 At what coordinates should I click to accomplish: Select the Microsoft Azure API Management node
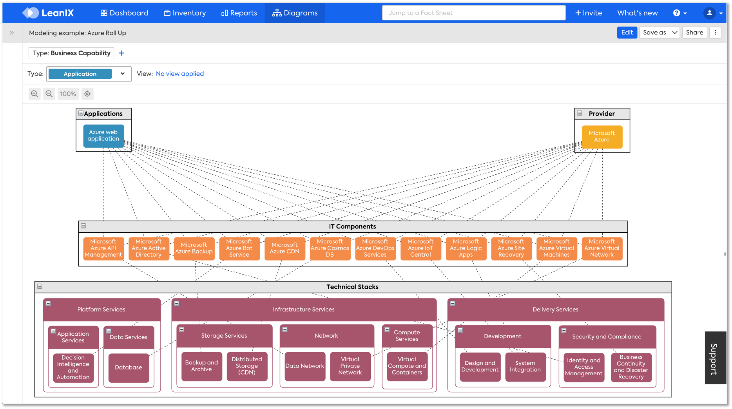click(103, 248)
